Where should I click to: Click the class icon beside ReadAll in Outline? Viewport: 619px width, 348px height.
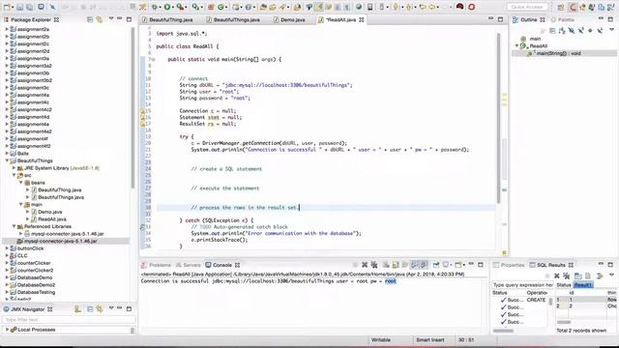pos(523,45)
